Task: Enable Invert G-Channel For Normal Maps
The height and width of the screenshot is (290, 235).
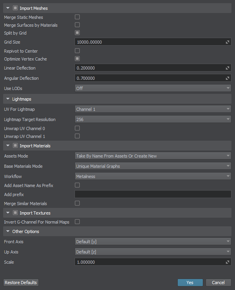Action: pos(77,222)
